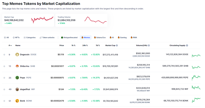Select the Gaming category tab
The width and height of the screenshot is (205, 108).
click(122, 37)
